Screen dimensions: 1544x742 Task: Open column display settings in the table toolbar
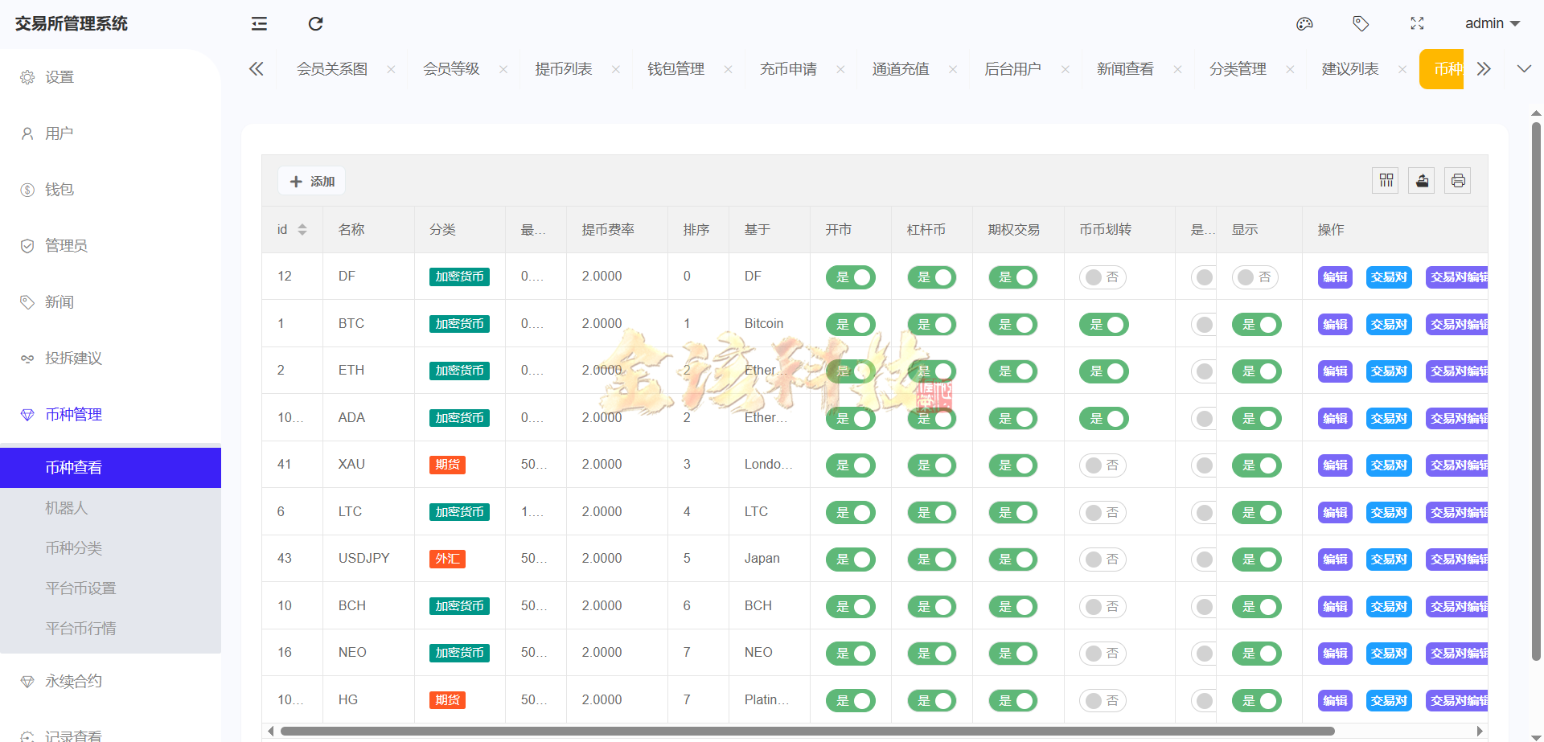point(1385,180)
